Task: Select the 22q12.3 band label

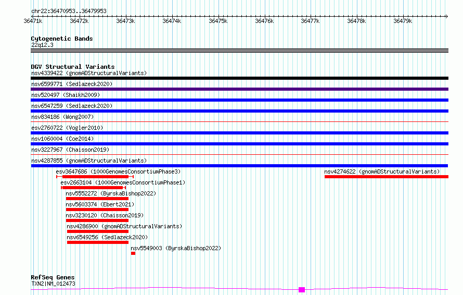Action: (42, 45)
